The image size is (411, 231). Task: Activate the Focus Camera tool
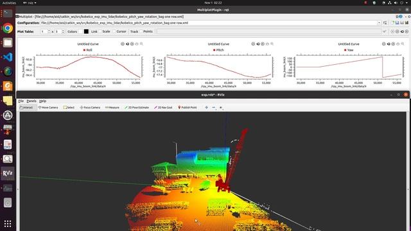pos(90,107)
